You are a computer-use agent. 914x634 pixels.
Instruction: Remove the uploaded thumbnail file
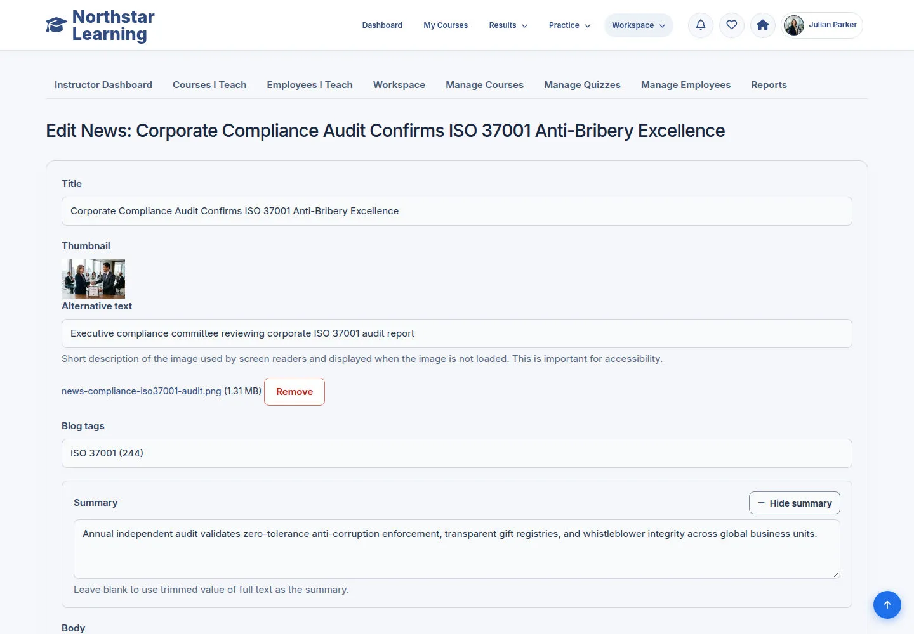tap(295, 392)
